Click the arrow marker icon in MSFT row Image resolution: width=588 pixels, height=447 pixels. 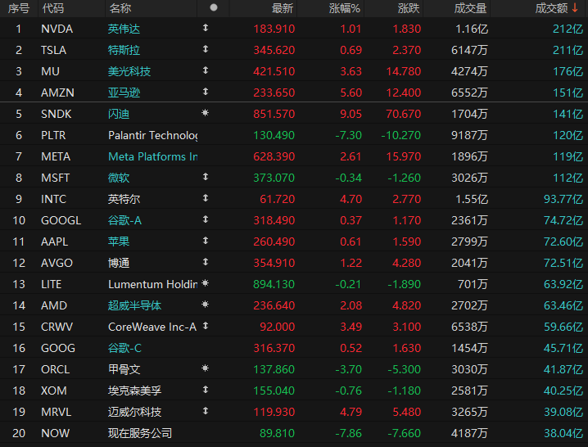[205, 177]
